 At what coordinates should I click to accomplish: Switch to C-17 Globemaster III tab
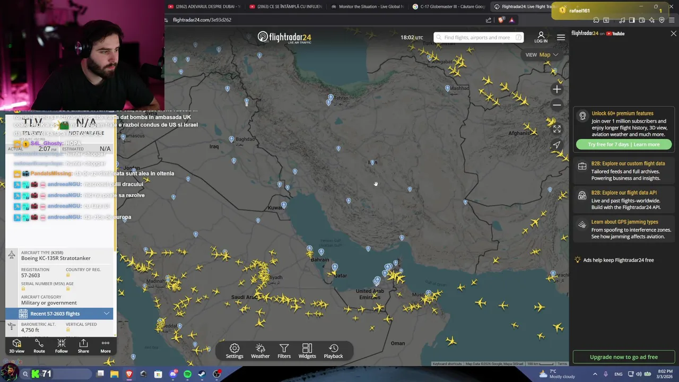(x=449, y=6)
